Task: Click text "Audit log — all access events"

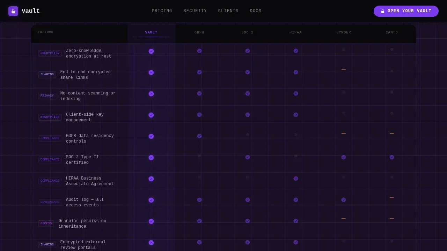Action: [85, 203]
